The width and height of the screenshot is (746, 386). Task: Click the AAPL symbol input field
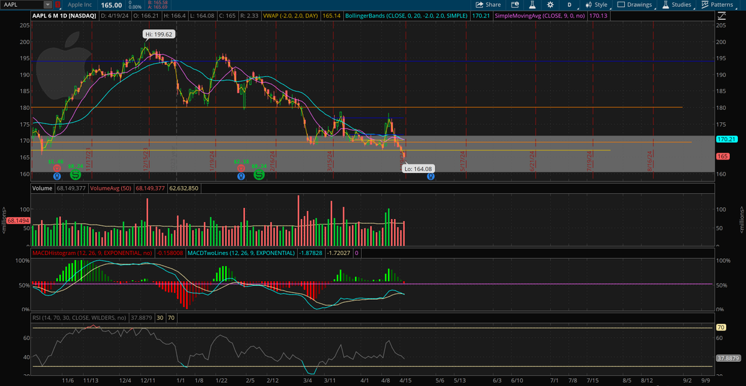coord(24,4)
